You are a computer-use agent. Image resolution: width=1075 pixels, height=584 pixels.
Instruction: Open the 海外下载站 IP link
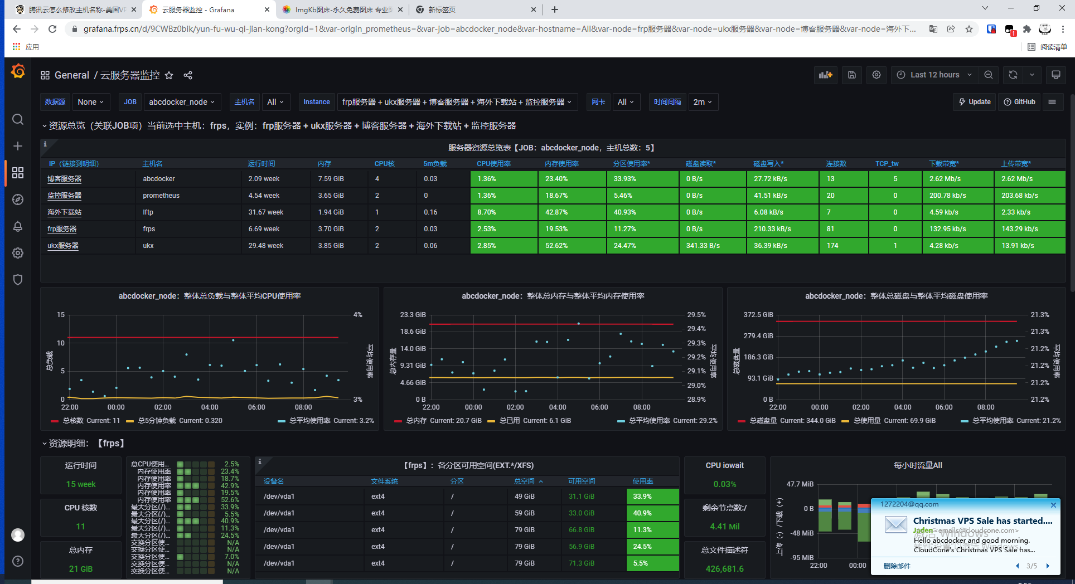64,212
